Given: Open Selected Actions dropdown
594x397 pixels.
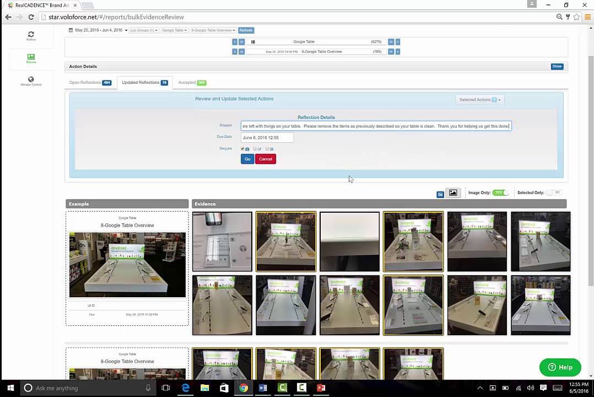Looking at the screenshot, I should pyautogui.click(x=479, y=100).
